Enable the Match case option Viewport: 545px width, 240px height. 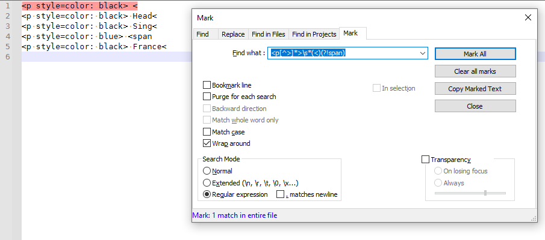(207, 132)
